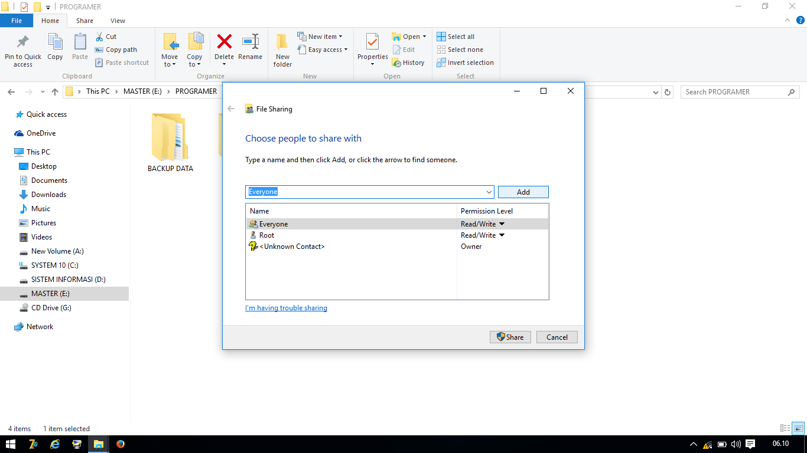The height and width of the screenshot is (453, 807).
Task: Open the Root row's Read/Write permission dropdown
Action: (502, 235)
